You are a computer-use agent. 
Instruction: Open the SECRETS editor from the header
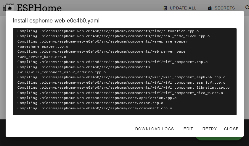coord(225,8)
